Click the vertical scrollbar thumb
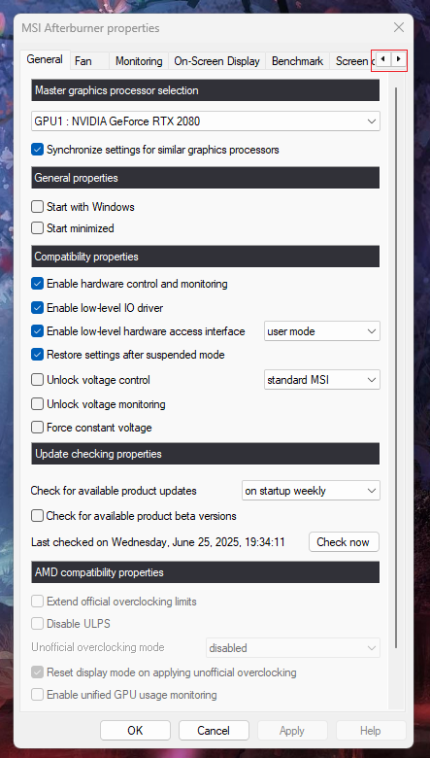The height and width of the screenshot is (758, 430). [x=396, y=367]
